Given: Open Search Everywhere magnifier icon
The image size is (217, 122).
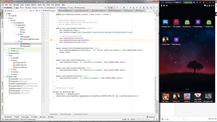Looking at the screenshot, I should tap(154, 7).
